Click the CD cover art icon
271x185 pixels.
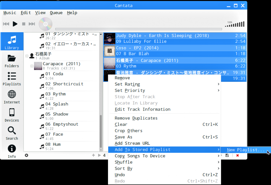[46, 24]
